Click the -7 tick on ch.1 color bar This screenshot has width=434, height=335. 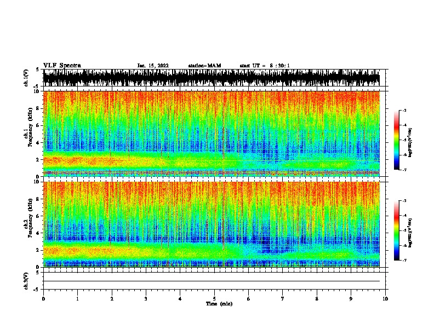click(x=404, y=170)
